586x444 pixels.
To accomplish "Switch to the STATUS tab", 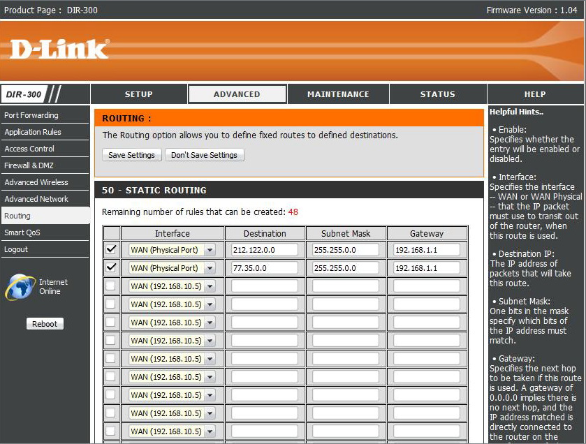I will 438,94.
